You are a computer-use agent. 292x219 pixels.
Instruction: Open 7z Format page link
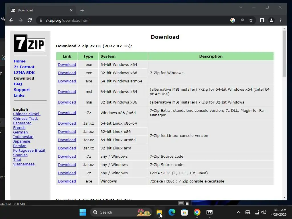click(x=24, y=67)
